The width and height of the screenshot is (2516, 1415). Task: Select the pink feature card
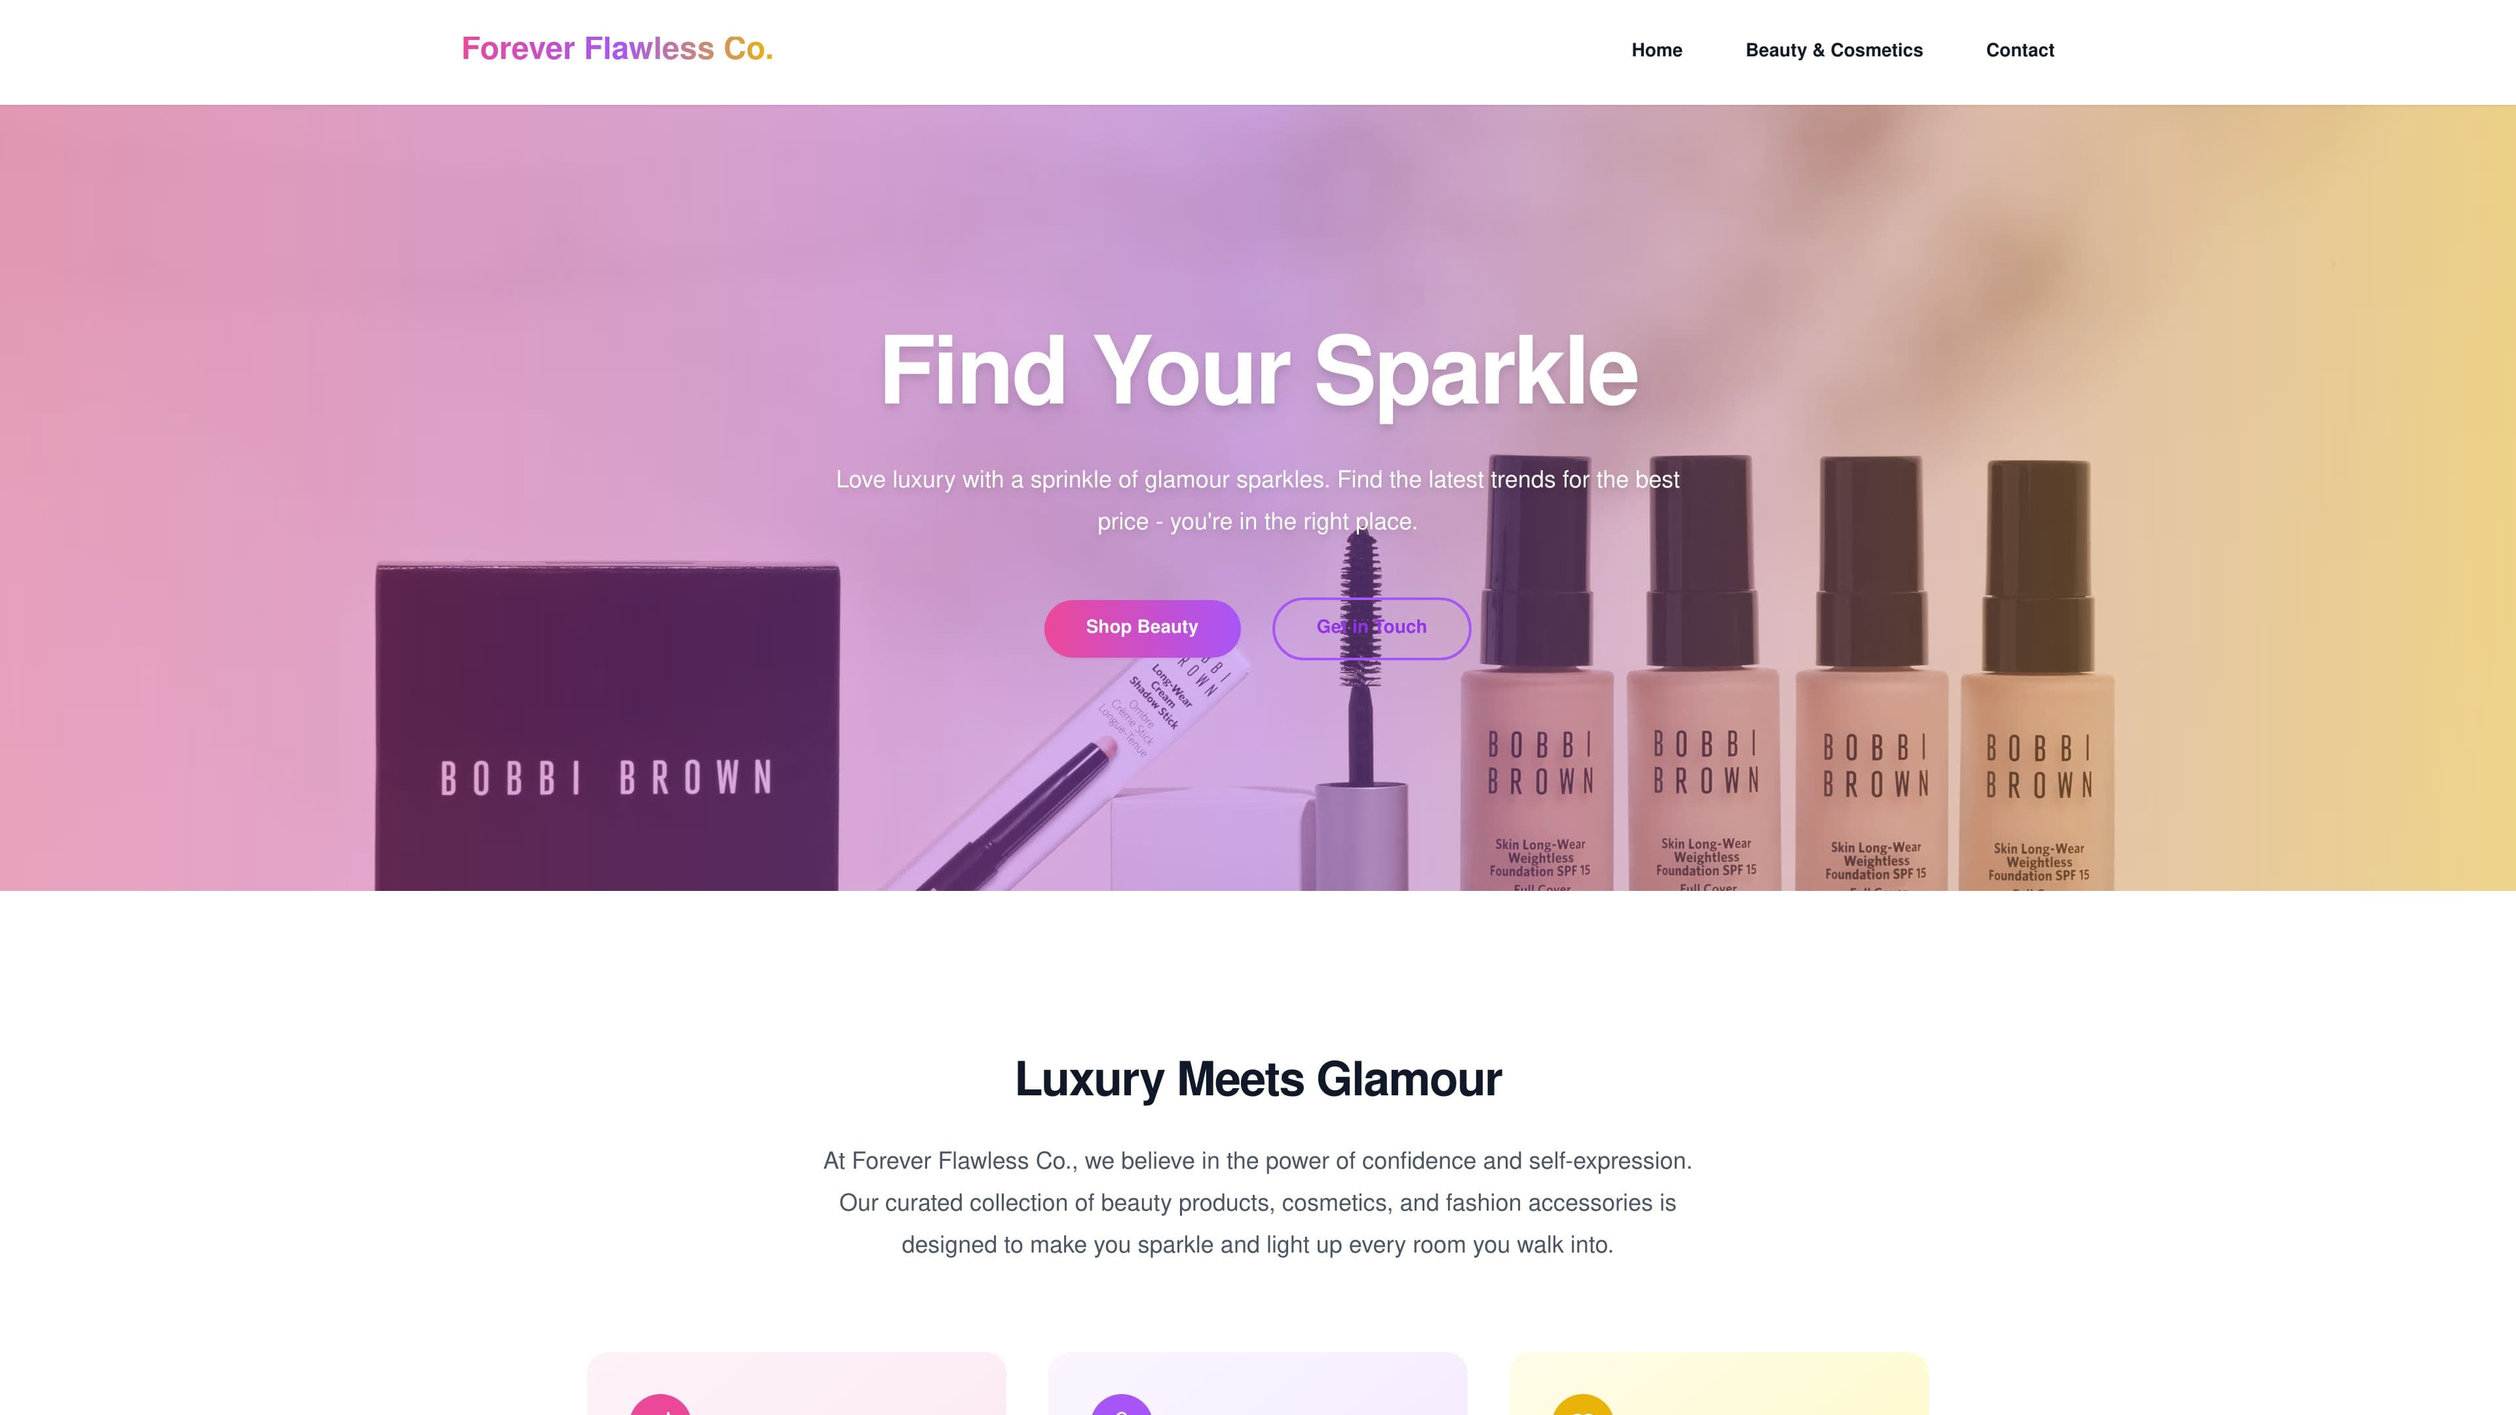(796, 1384)
